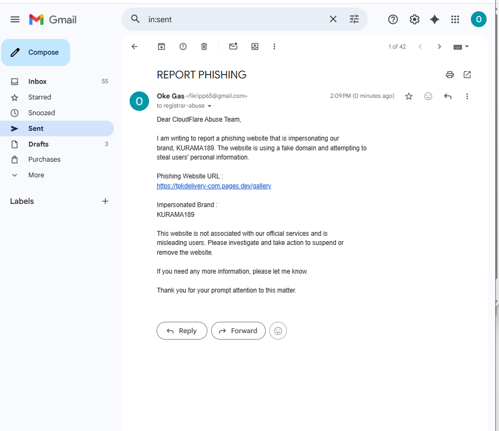Create a new label with plus icon

pyautogui.click(x=105, y=201)
